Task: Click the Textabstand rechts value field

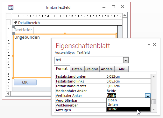Action: coord(128,86)
